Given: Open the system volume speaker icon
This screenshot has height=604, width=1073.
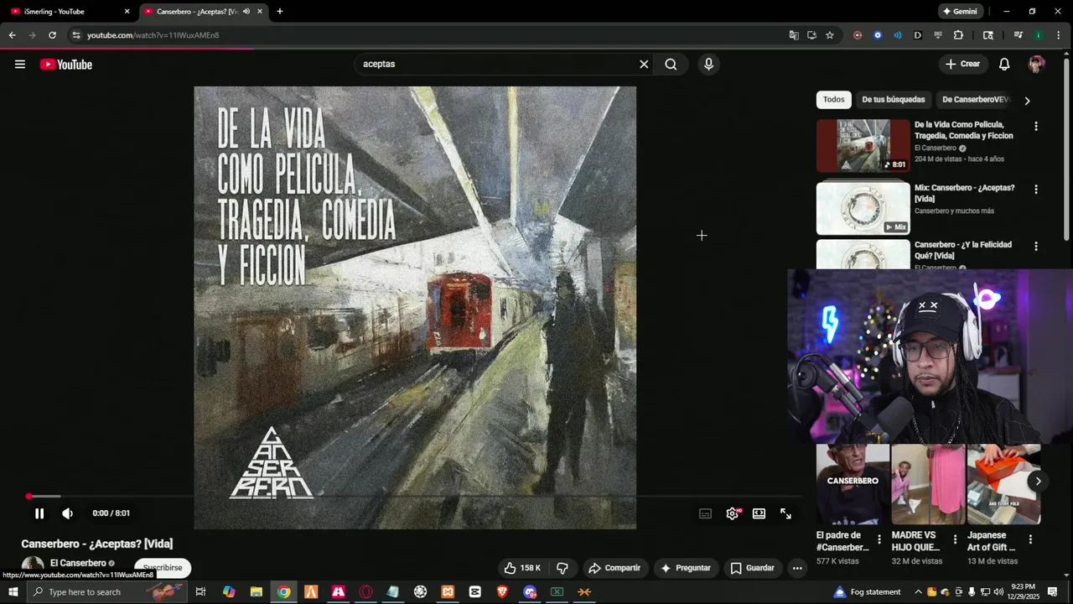Looking at the screenshot, I should [x=998, y=592].
